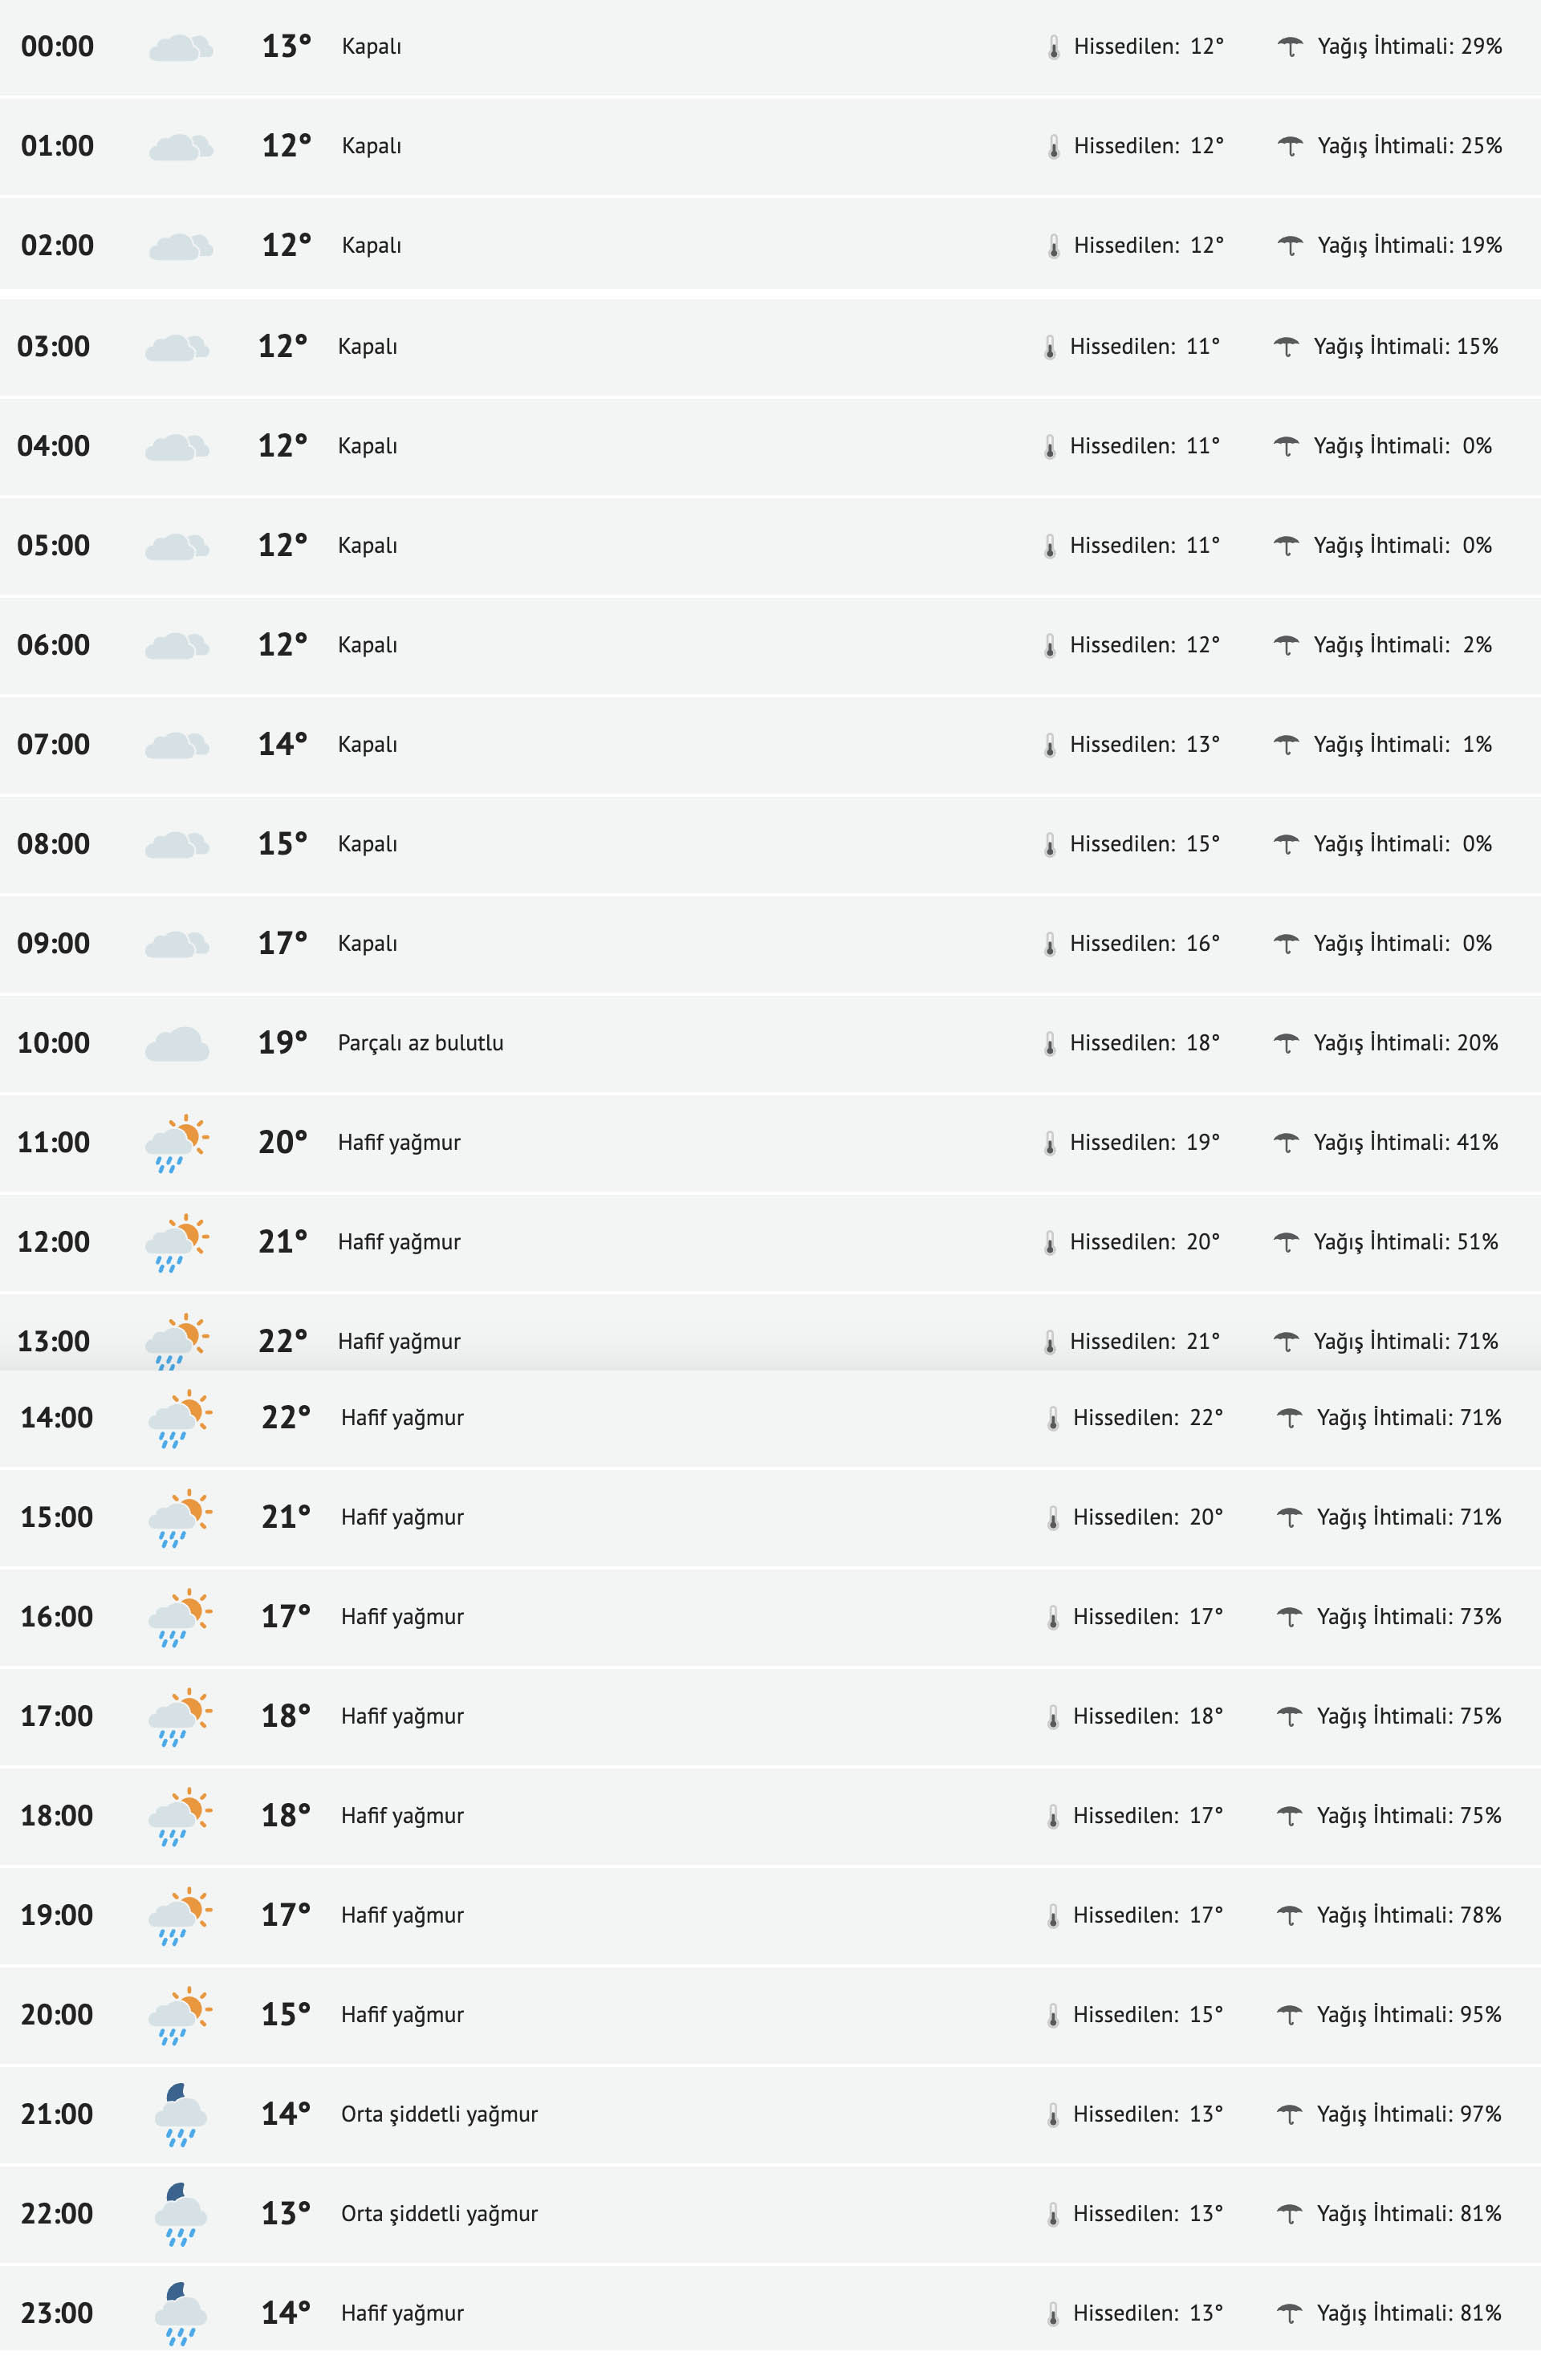Click the night rain icon at 21:00
1541x2380 pixels.
point(180,2114)
